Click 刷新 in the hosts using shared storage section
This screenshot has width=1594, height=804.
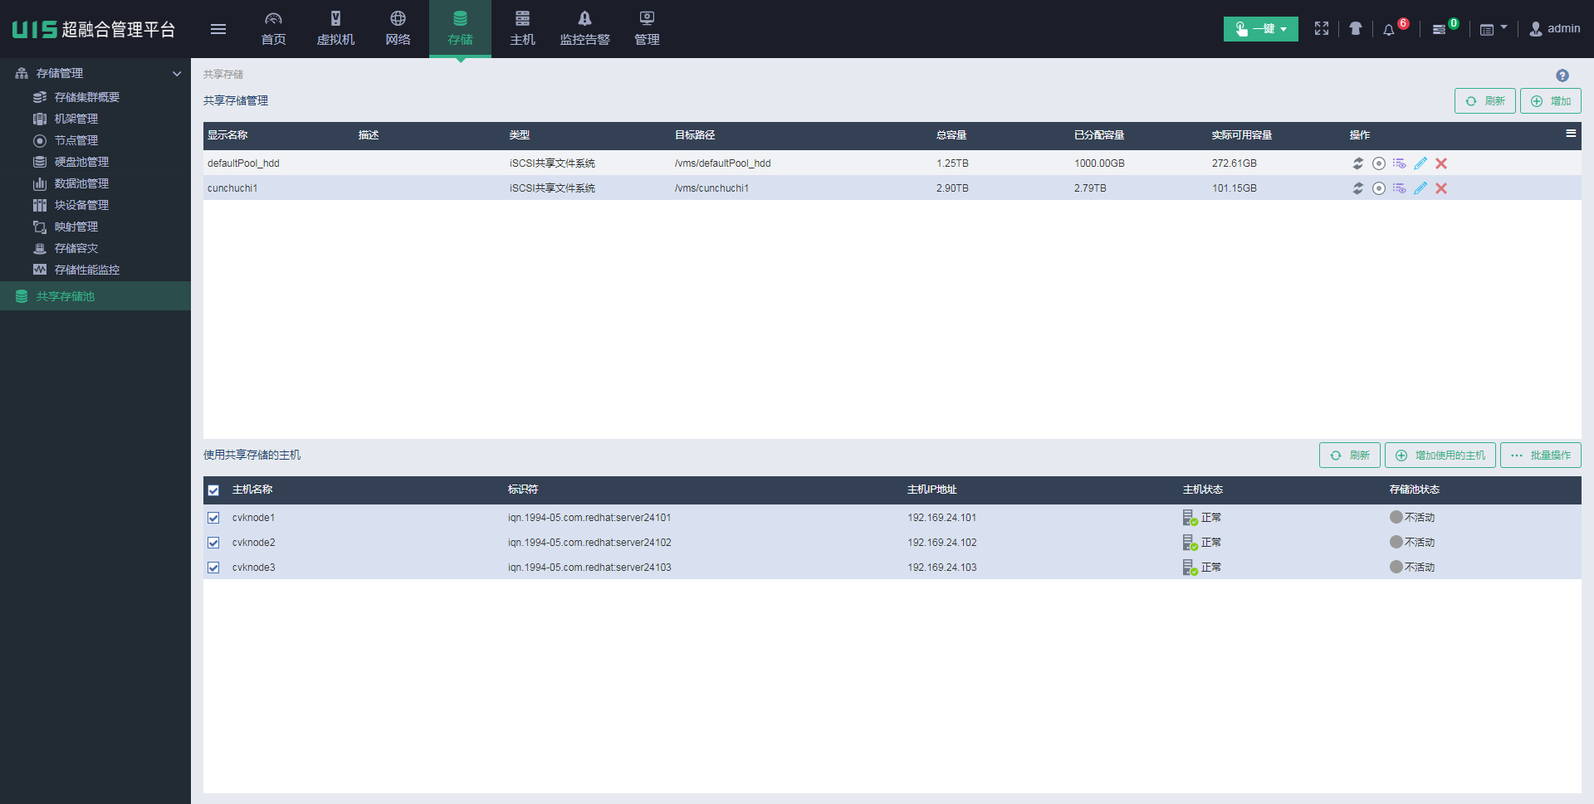pyautogui.click(x=1349, y=456)
